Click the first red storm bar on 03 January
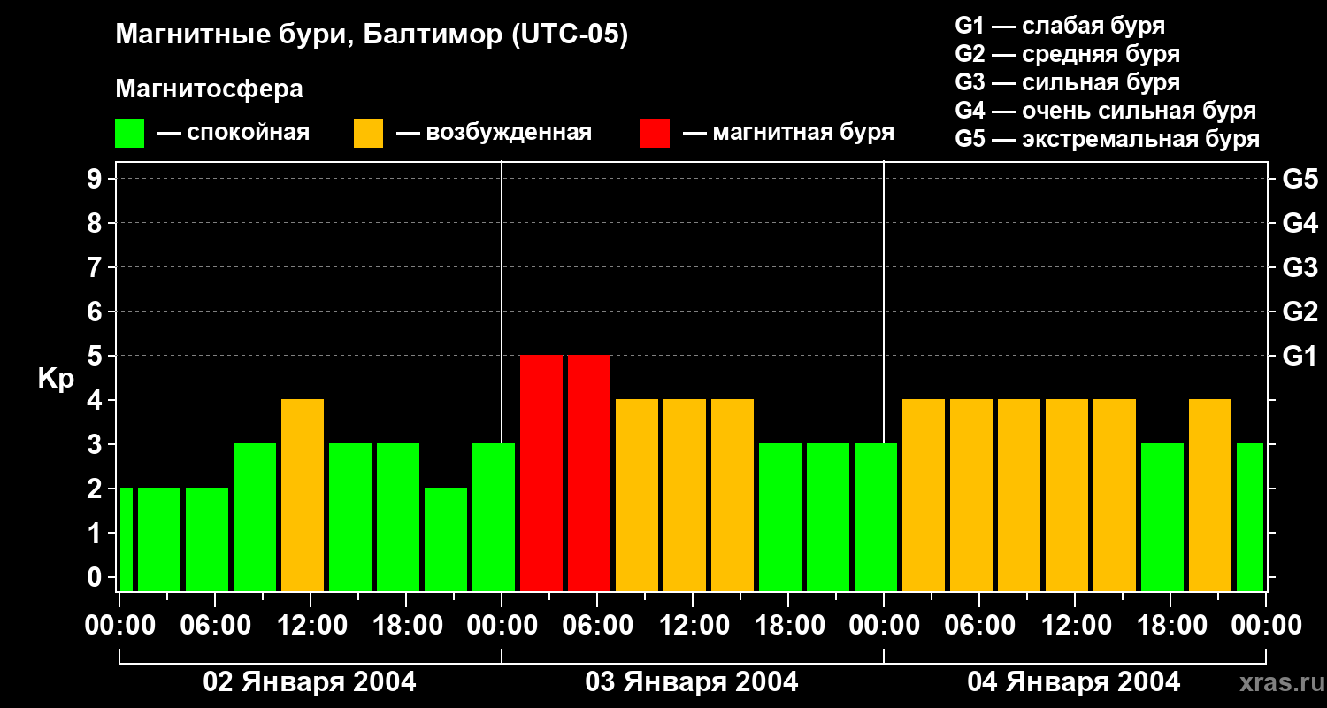This screenshot has width=1327, height=708. point(541,473)
